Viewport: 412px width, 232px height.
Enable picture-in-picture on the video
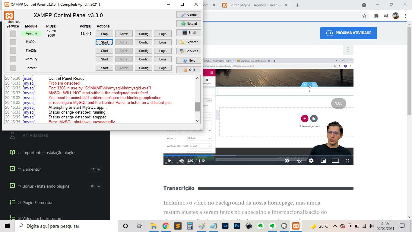(323, 161)
